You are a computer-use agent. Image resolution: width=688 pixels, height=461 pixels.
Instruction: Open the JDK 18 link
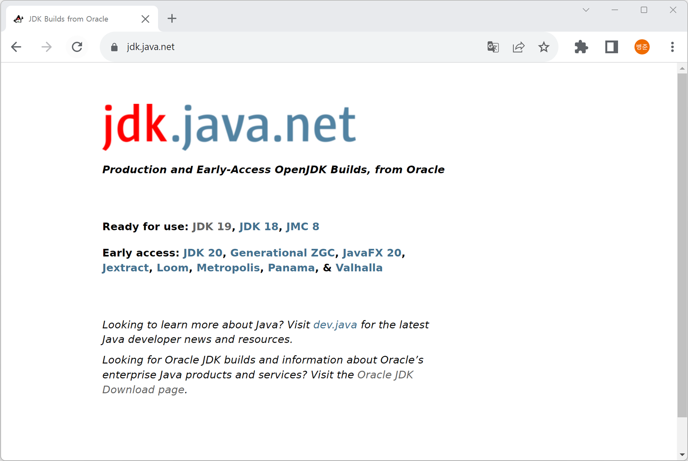click(259, 226)
